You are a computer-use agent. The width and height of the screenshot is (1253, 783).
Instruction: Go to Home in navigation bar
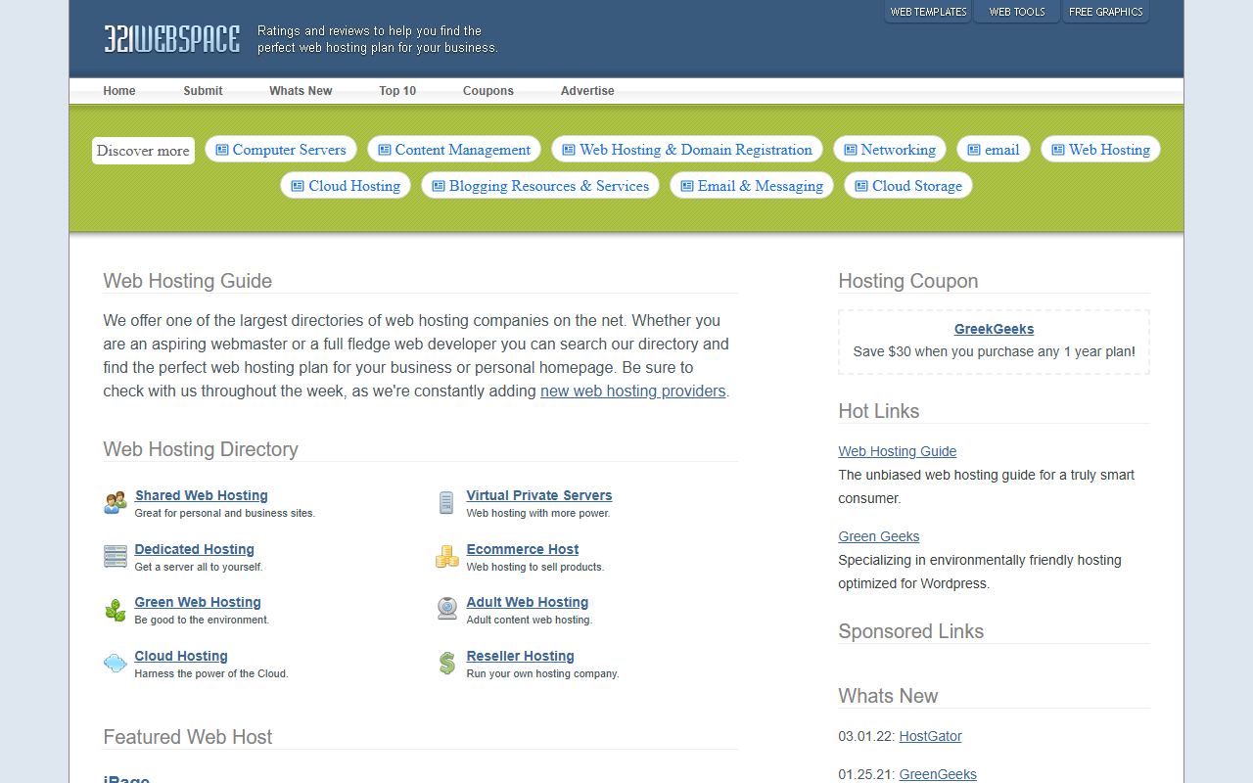119,91
